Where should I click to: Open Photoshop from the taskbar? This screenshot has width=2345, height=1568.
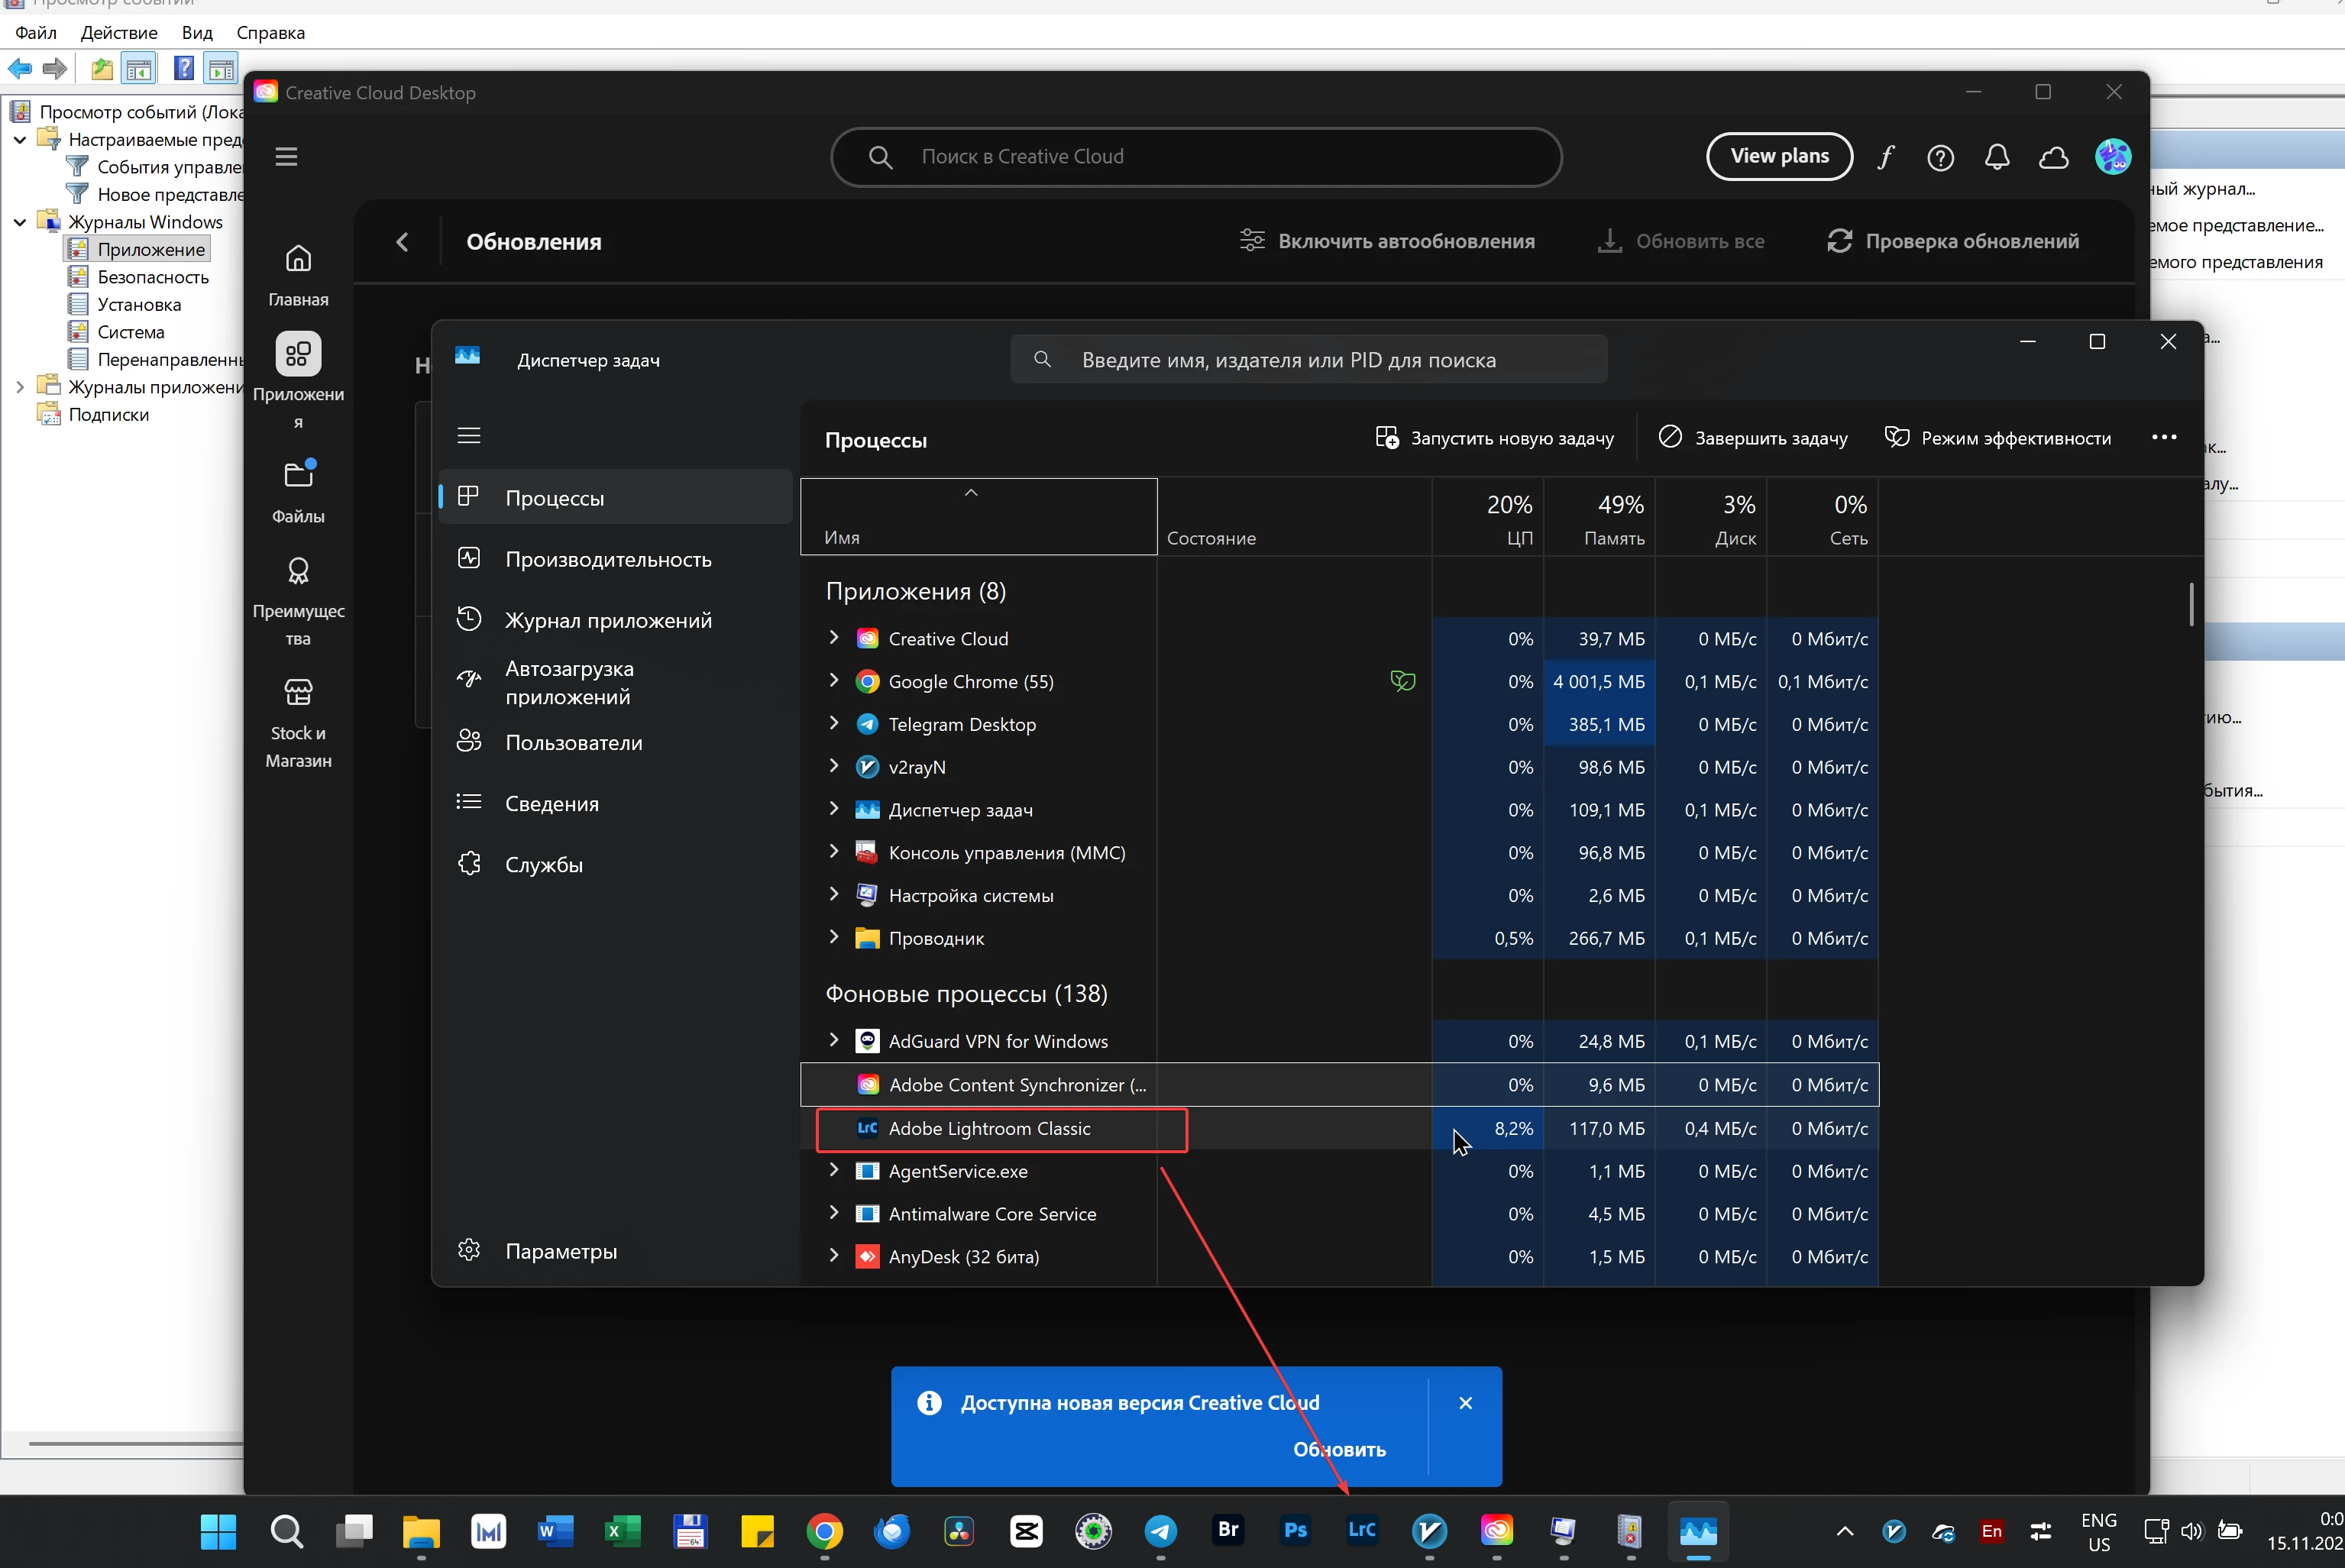[x=1295, y=1530]
